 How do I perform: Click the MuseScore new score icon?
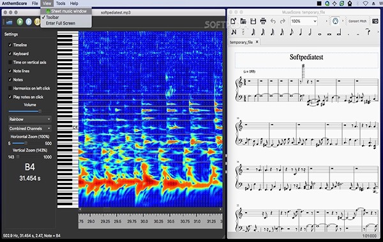click(233, 21)
